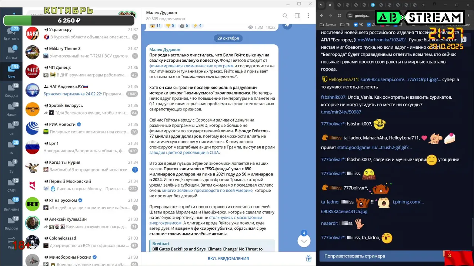Open the Military Theme Z channel
This screenshot has height=266, width=474.
82,52
